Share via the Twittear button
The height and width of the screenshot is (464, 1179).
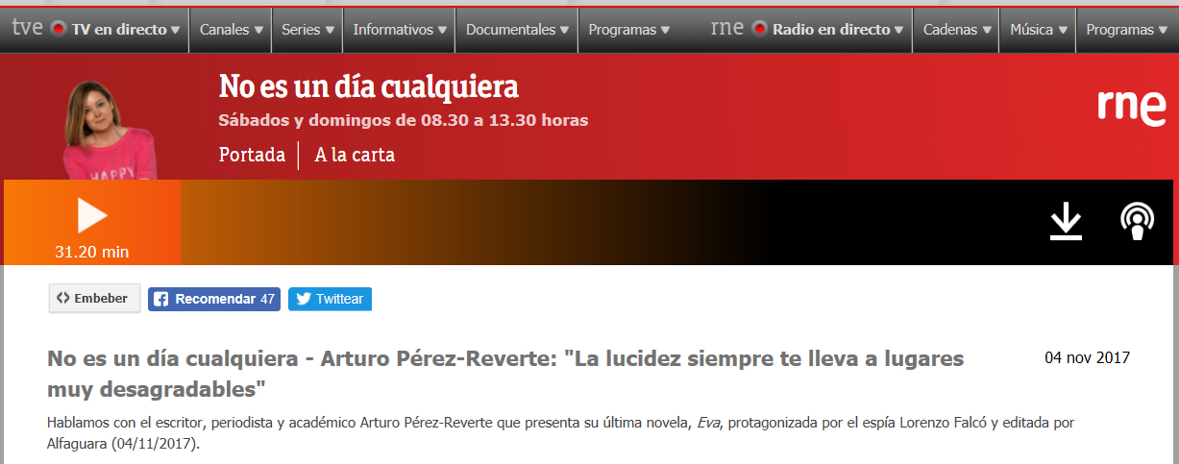click(330, 299)
